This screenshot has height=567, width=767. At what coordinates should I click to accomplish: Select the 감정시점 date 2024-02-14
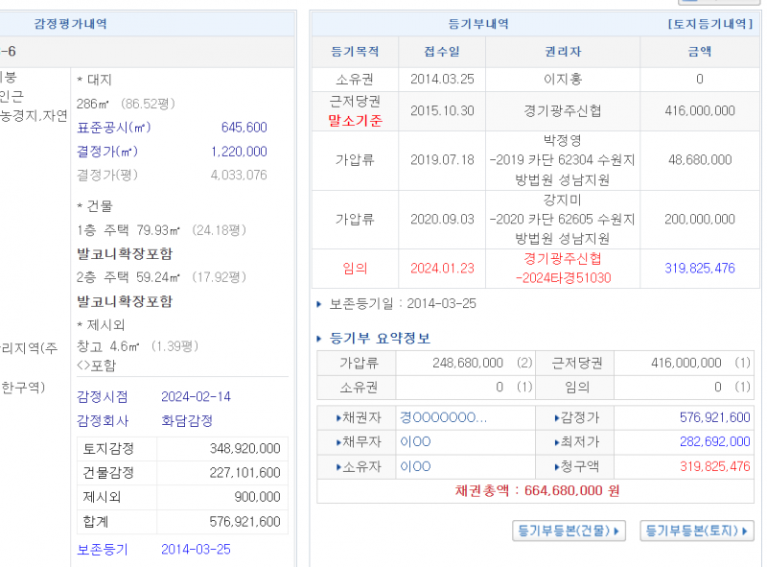click(x=196, y=397)
